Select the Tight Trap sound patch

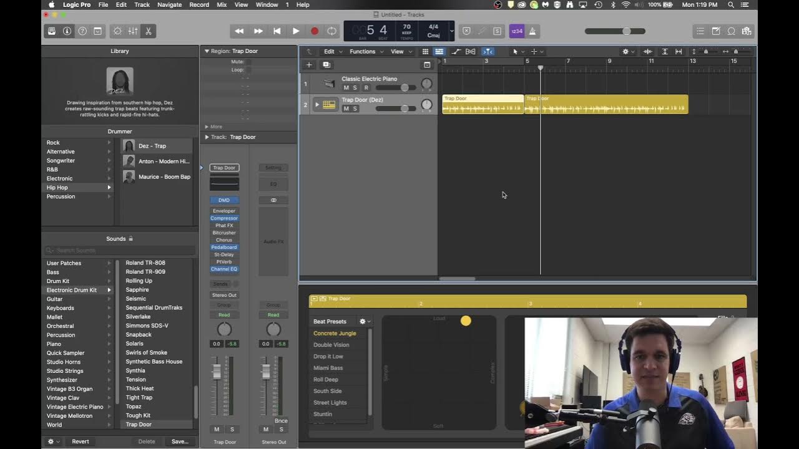[x=139, y=397]
